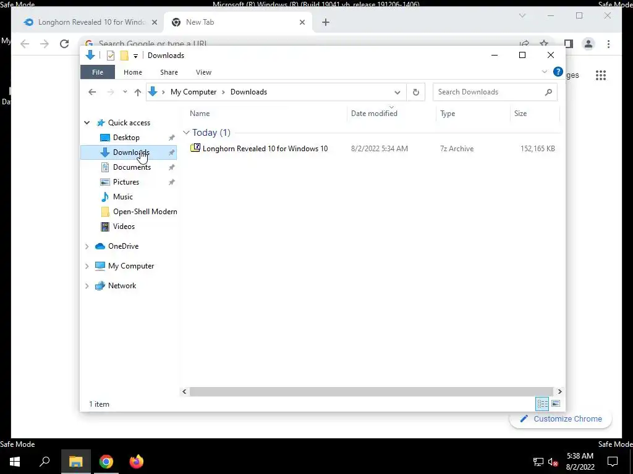Screen dimensions: 633x474
Task: Click the horizontal scrollbar in file list
Action: pyautogui.click(x=371, y=391)
